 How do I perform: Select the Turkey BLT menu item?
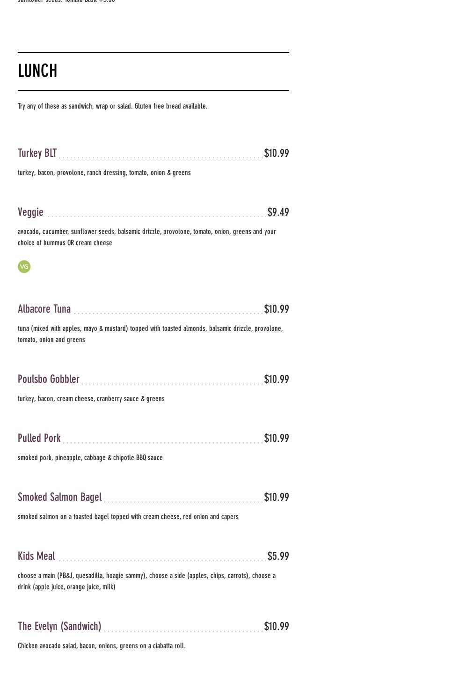(x=37, y=154)
